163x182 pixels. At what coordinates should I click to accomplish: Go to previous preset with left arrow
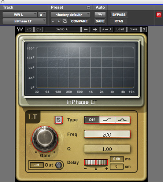coord(86,30)
